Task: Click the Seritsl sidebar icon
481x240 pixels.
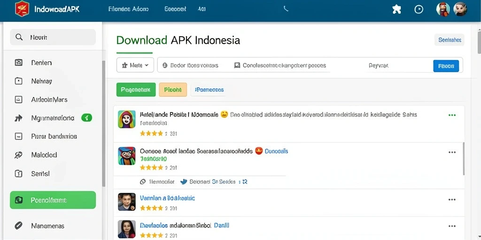Action: click(x=19, y=173)
